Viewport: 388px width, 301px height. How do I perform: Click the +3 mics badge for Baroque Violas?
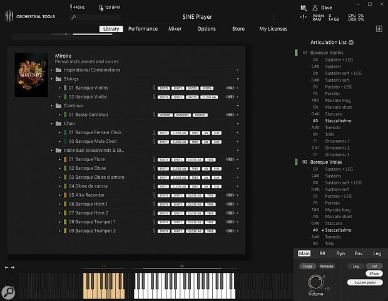[230, 97]
